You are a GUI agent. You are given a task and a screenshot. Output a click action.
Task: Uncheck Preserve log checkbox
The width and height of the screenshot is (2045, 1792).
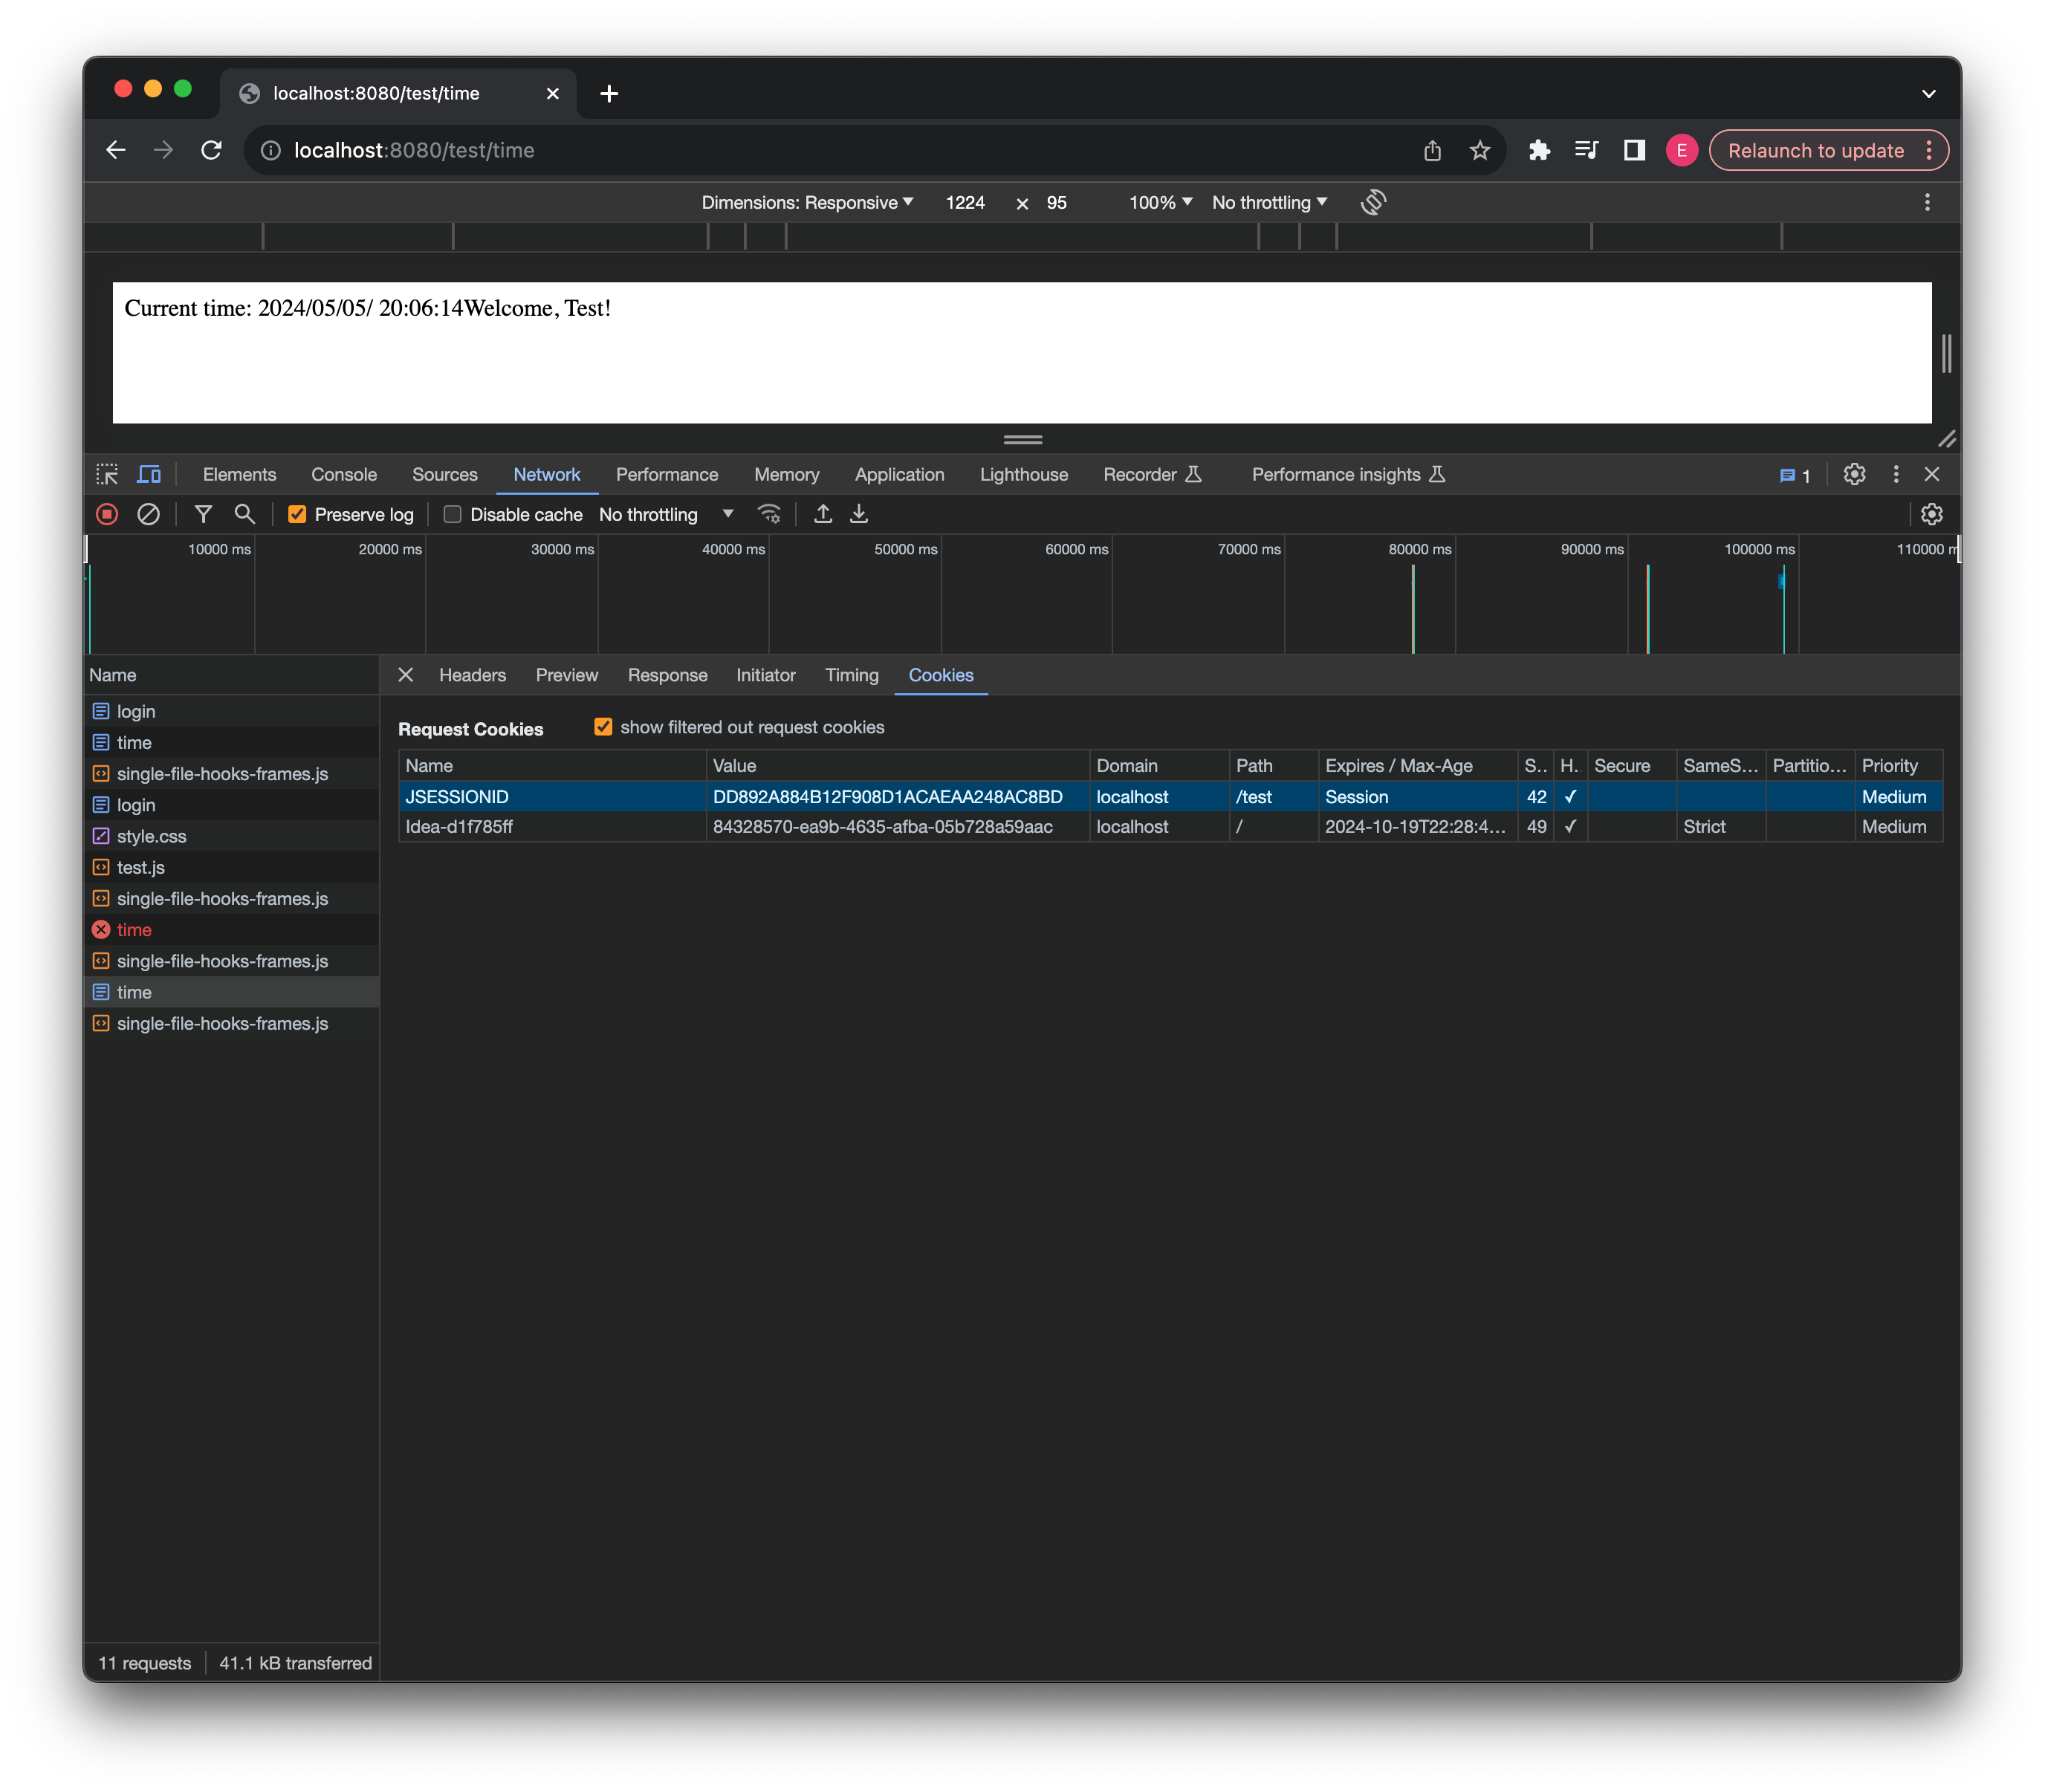coord(297,514)
